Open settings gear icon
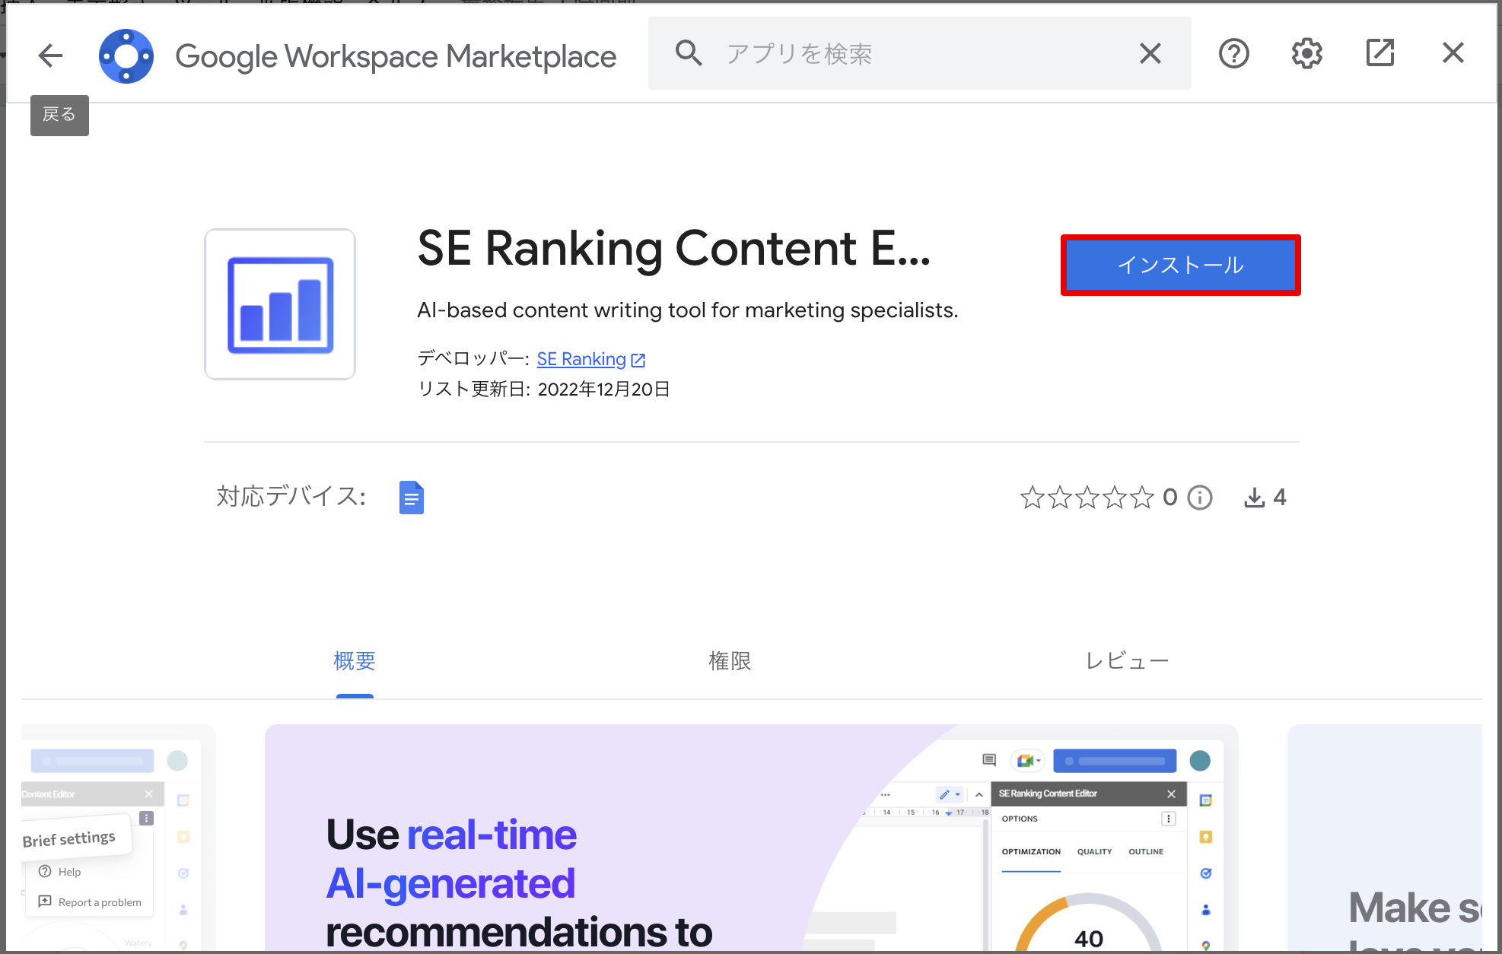The height and width of the screenshot is (954, 1502). click(1306, 53)
